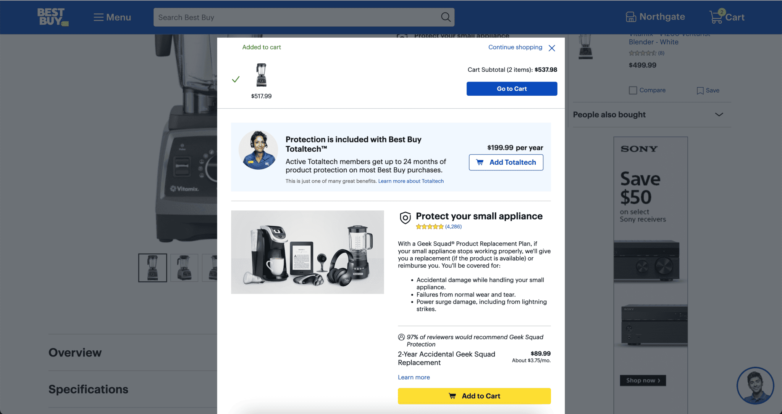This screenshot has height=414, width=782.
Task: Open the Continue shopping link
Action: point(515,47)
